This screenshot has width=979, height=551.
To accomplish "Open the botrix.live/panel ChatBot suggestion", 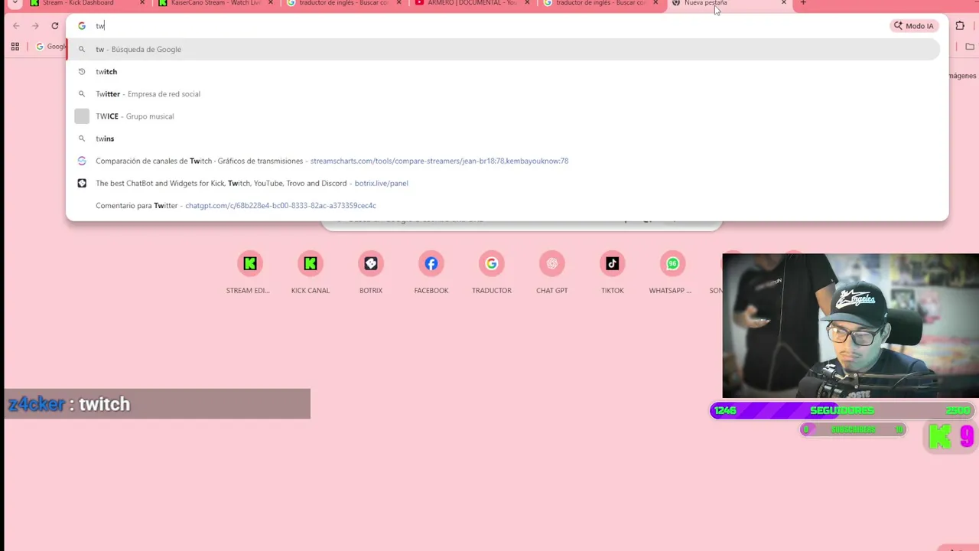I will (x=503, y=183).
